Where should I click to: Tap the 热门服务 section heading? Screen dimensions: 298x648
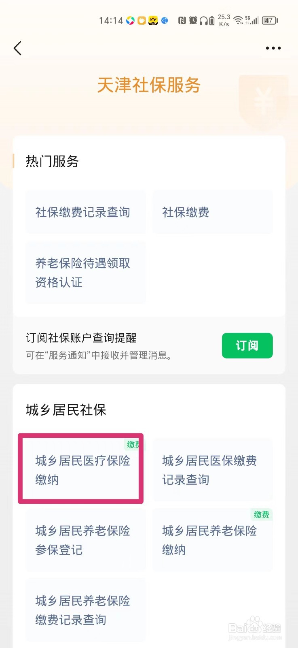(x=52, y=161)
